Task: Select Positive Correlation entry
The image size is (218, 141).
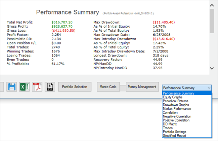Action: 177,120
